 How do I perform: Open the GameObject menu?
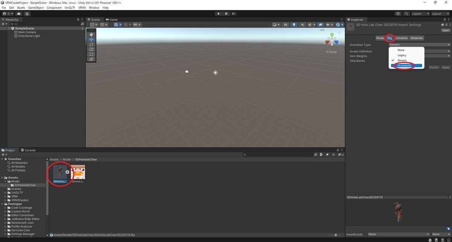click(36, 8)
